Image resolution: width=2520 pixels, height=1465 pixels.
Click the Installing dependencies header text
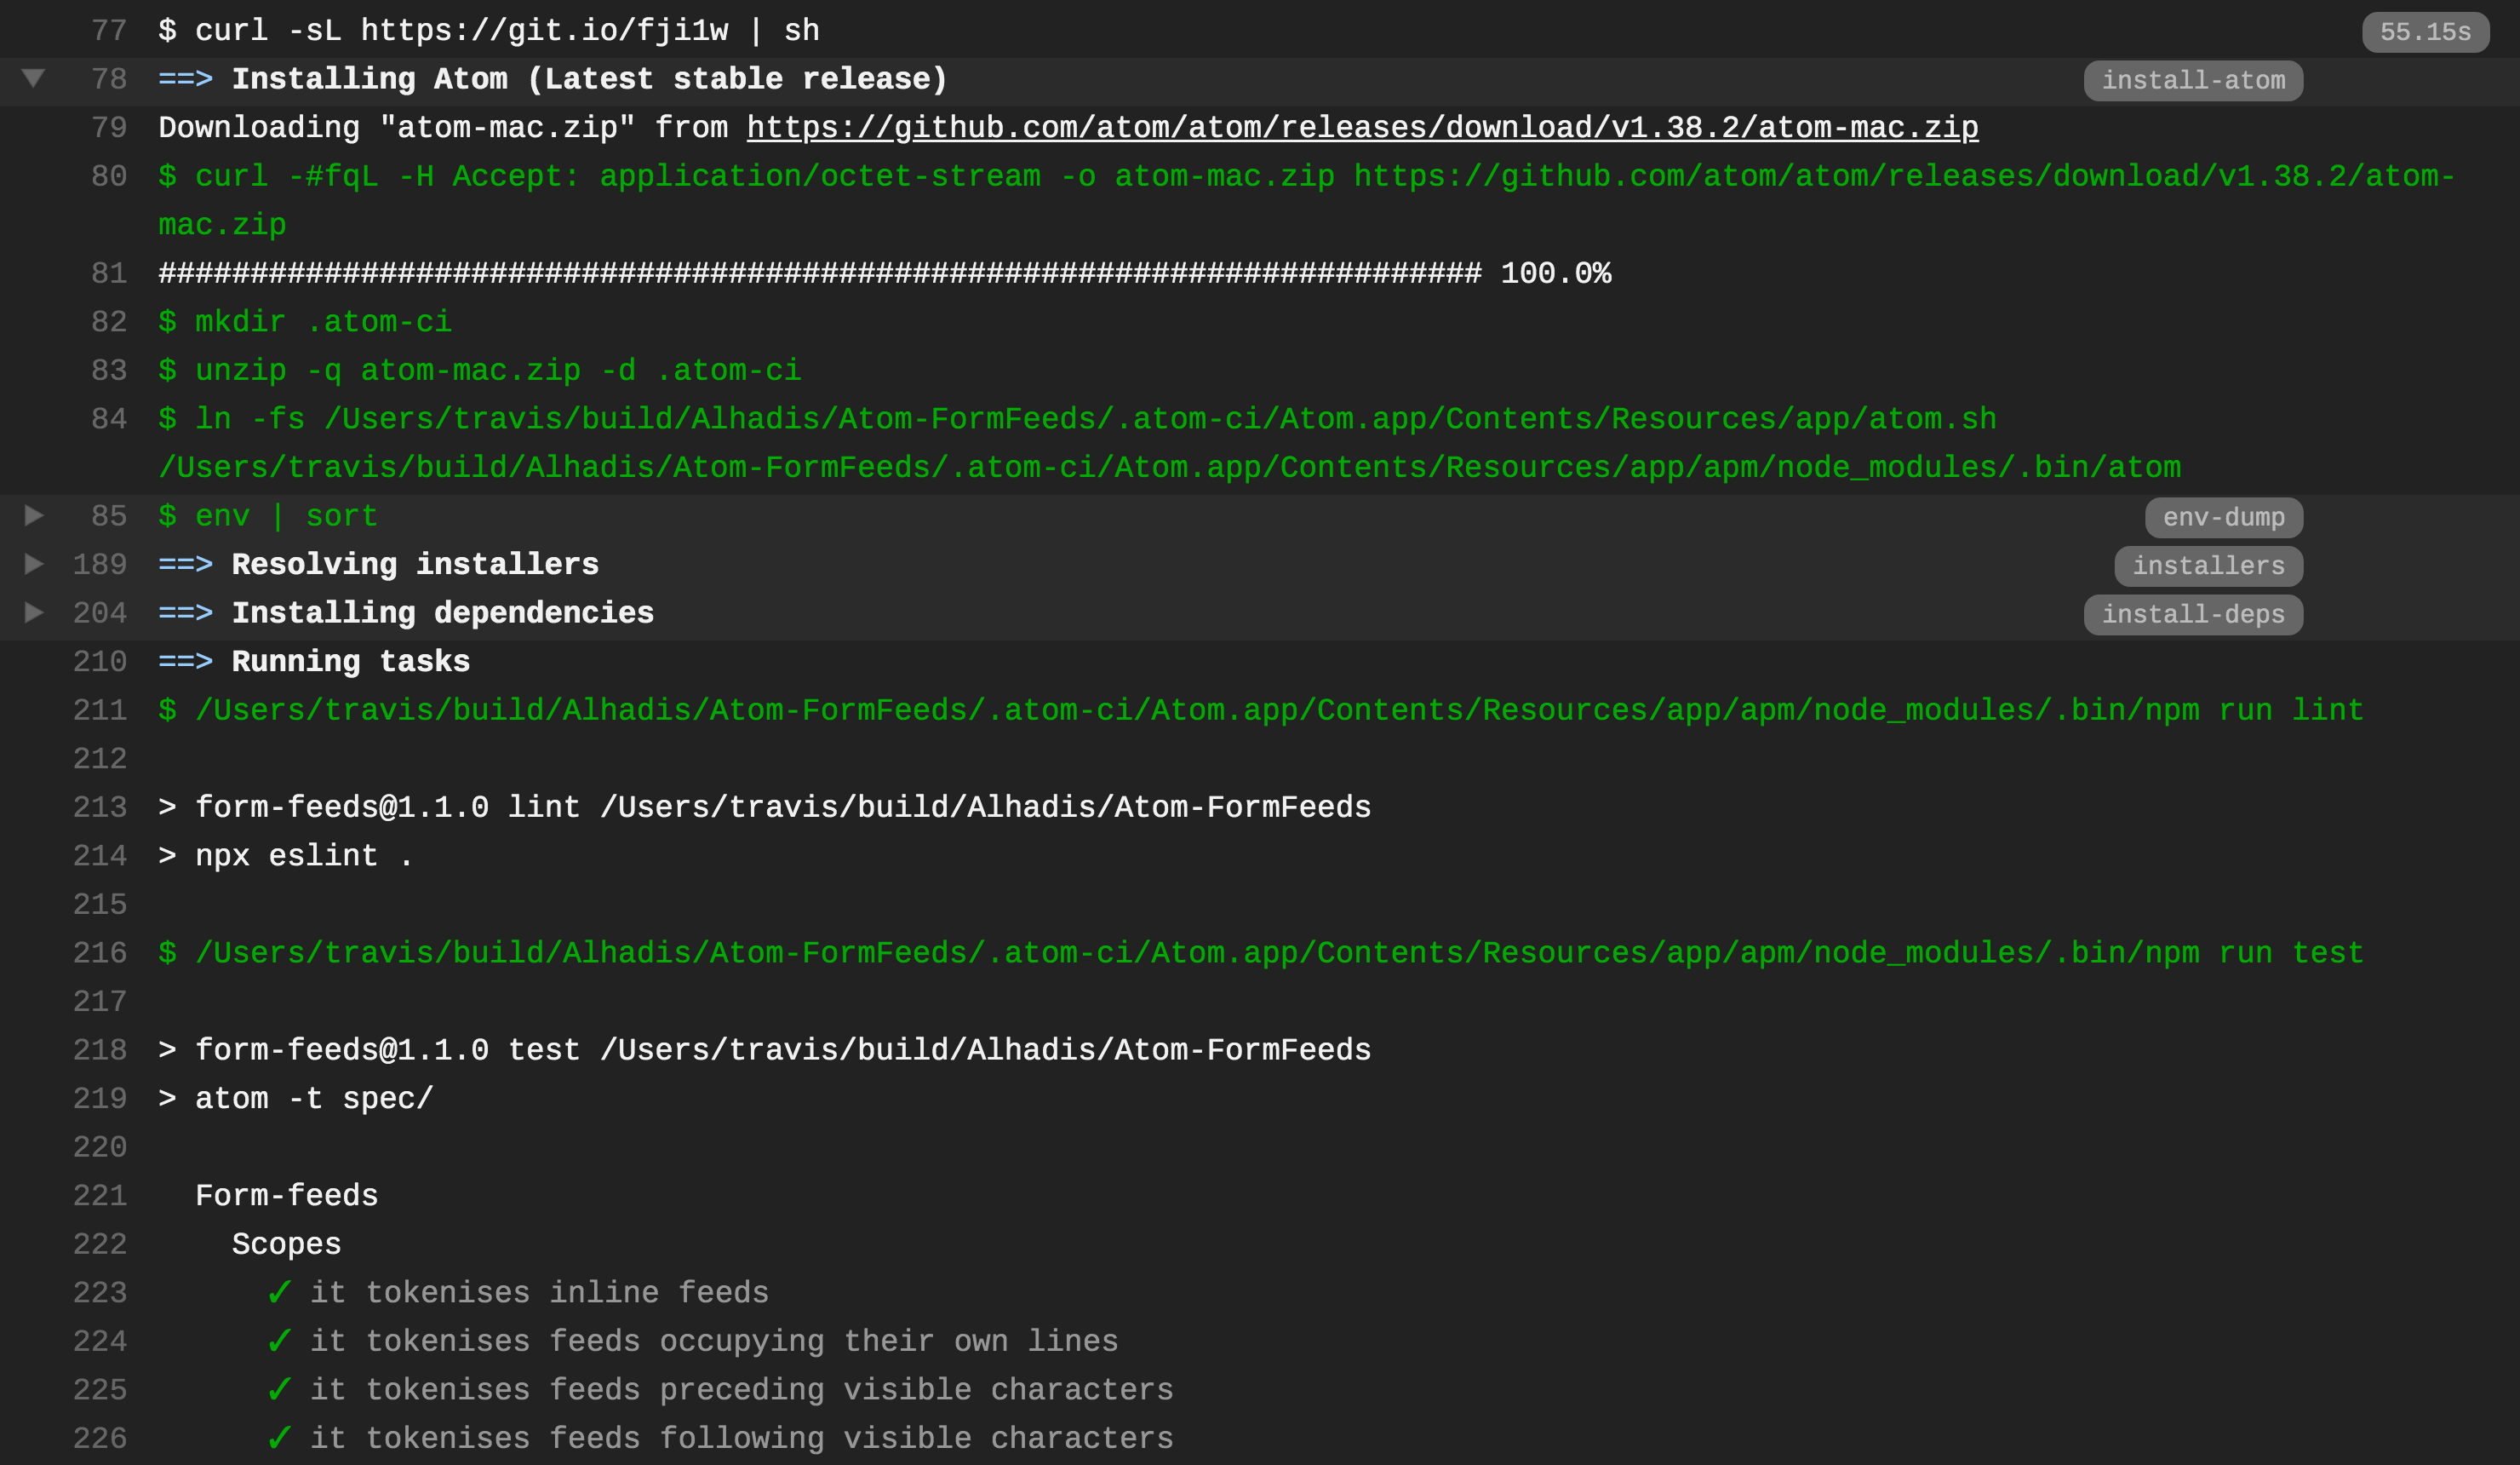(x=442, y=612)
